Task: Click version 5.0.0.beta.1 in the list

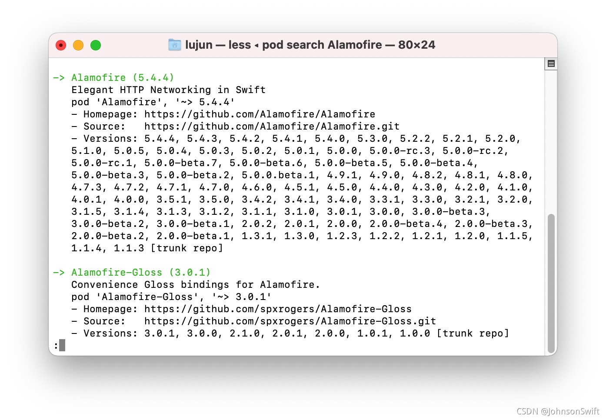Action: pos(278,175)
